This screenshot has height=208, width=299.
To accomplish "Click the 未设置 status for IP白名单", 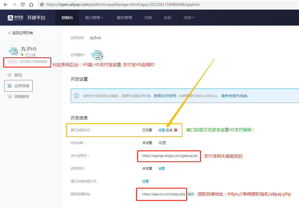I will 147,143.
